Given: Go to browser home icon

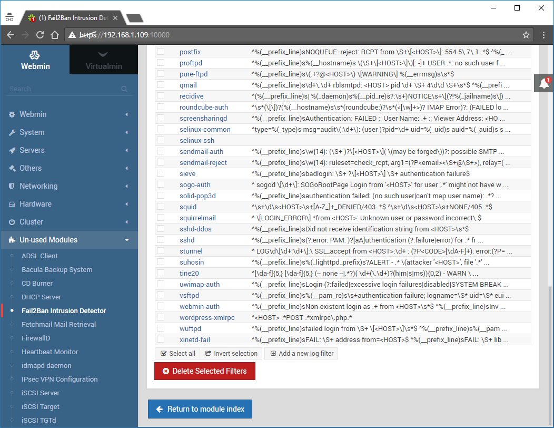Looking at the screenshot, I should coord(54,35).
